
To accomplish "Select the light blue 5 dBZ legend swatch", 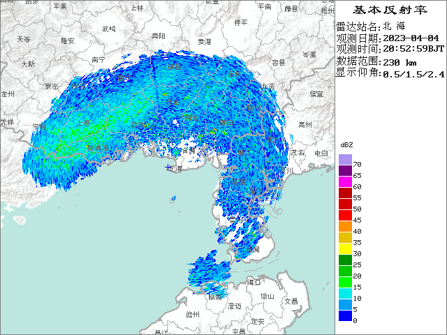I will click(345, 305).
